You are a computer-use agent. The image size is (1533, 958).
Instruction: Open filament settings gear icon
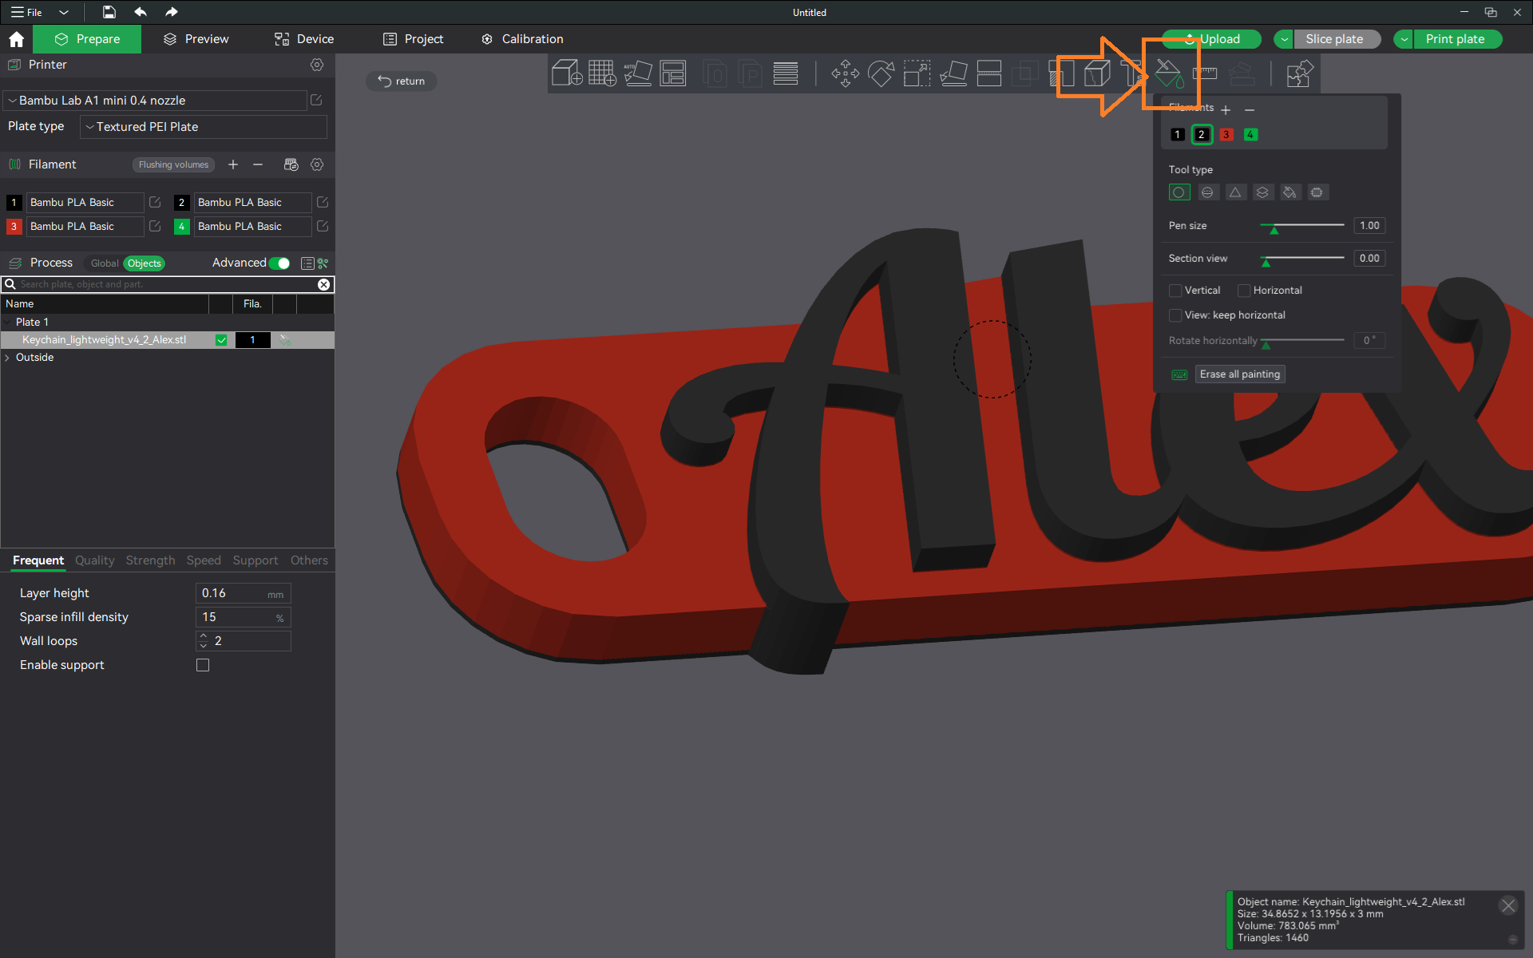point(317,164)
